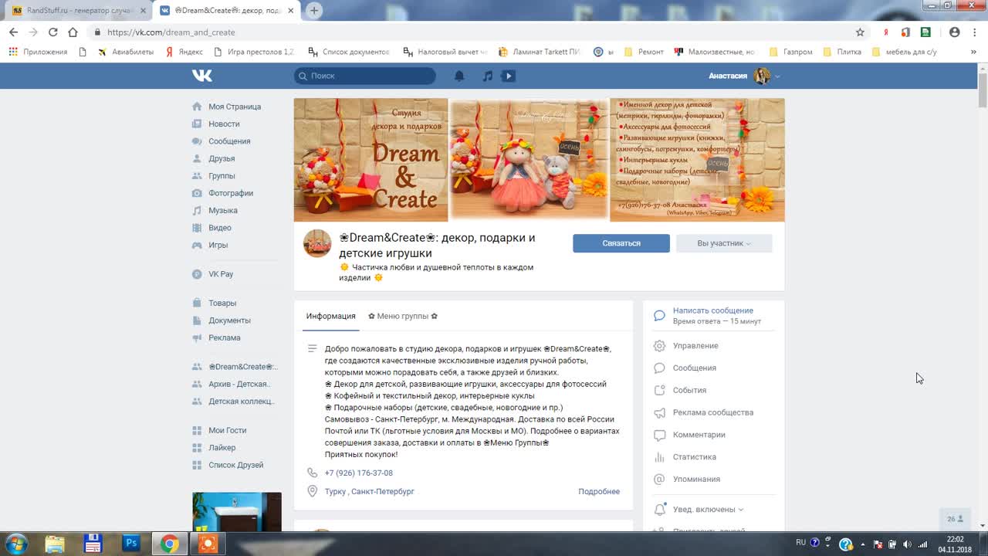This screenshot has height=556, width=988.
Task: Expand the Вы участник dropdown
Action: coord(724,243)
